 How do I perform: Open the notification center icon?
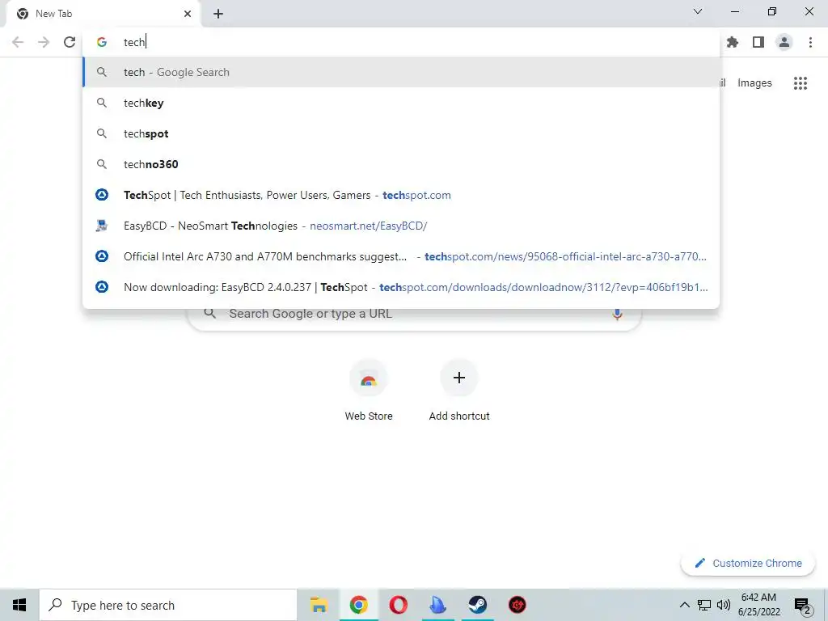pyautogui.click(x=802, y=605)
